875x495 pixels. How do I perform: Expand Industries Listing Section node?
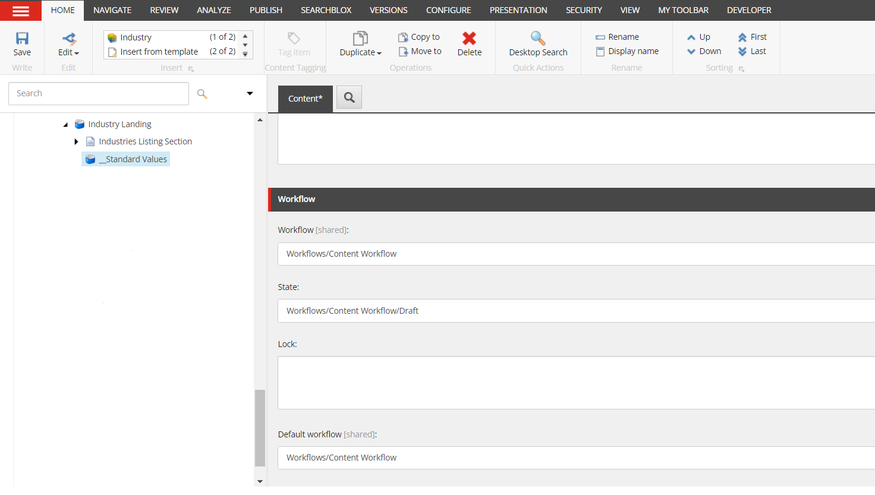(76, 141)
